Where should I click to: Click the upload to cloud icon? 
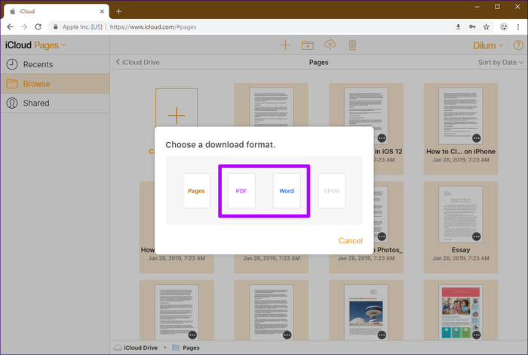pos(330,45)
